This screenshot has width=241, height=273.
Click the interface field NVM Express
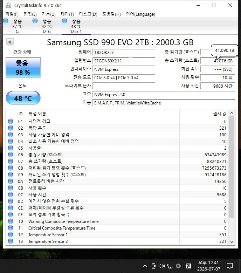[x=124, y=69]
